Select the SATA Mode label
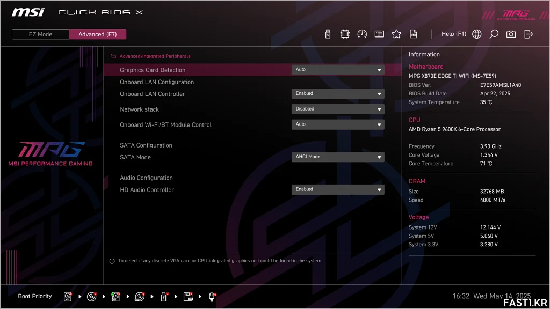This screenshot has height=309, width=550. 135,157
